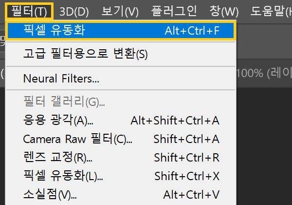Open the 창(W) menu
This screenshot has height=205, width=292.
[x=223, y=11]
